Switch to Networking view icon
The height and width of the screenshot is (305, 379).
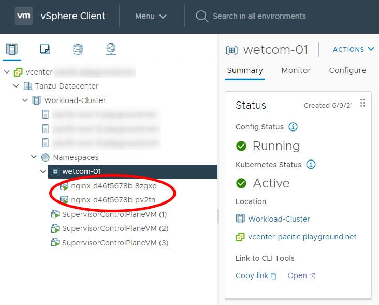click(x=111, y=49)
